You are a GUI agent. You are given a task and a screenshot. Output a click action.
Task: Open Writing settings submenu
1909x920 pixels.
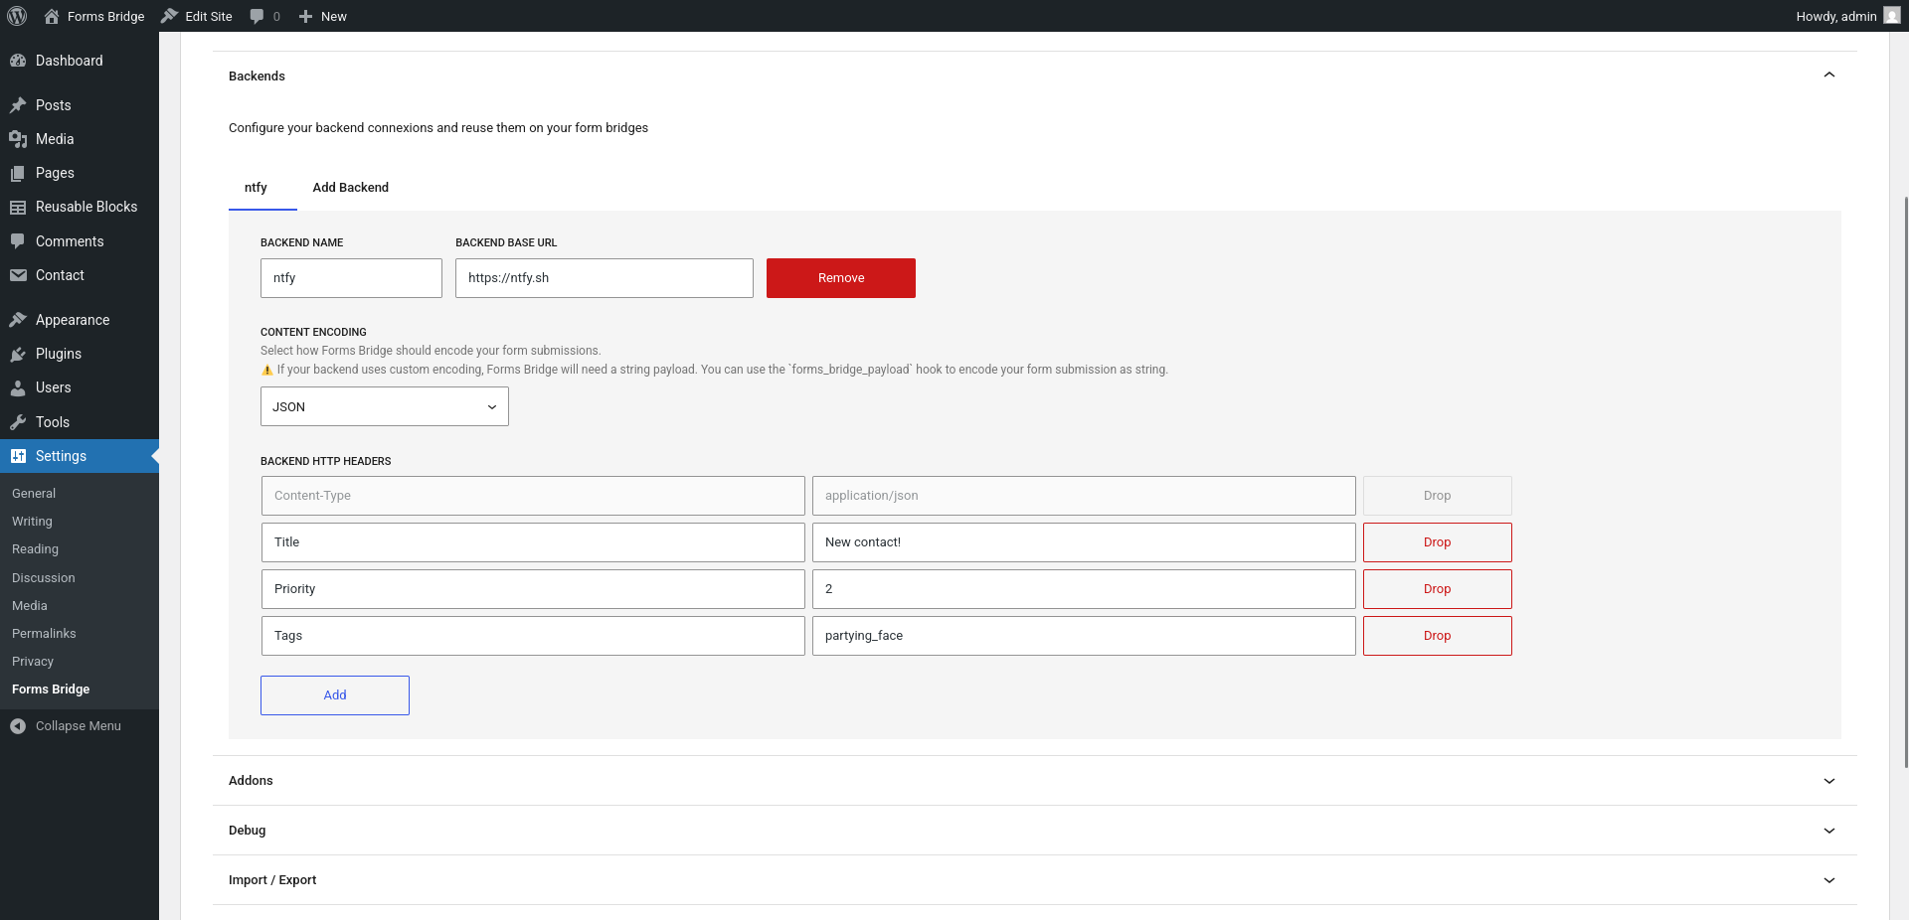[x=32, y=522]
